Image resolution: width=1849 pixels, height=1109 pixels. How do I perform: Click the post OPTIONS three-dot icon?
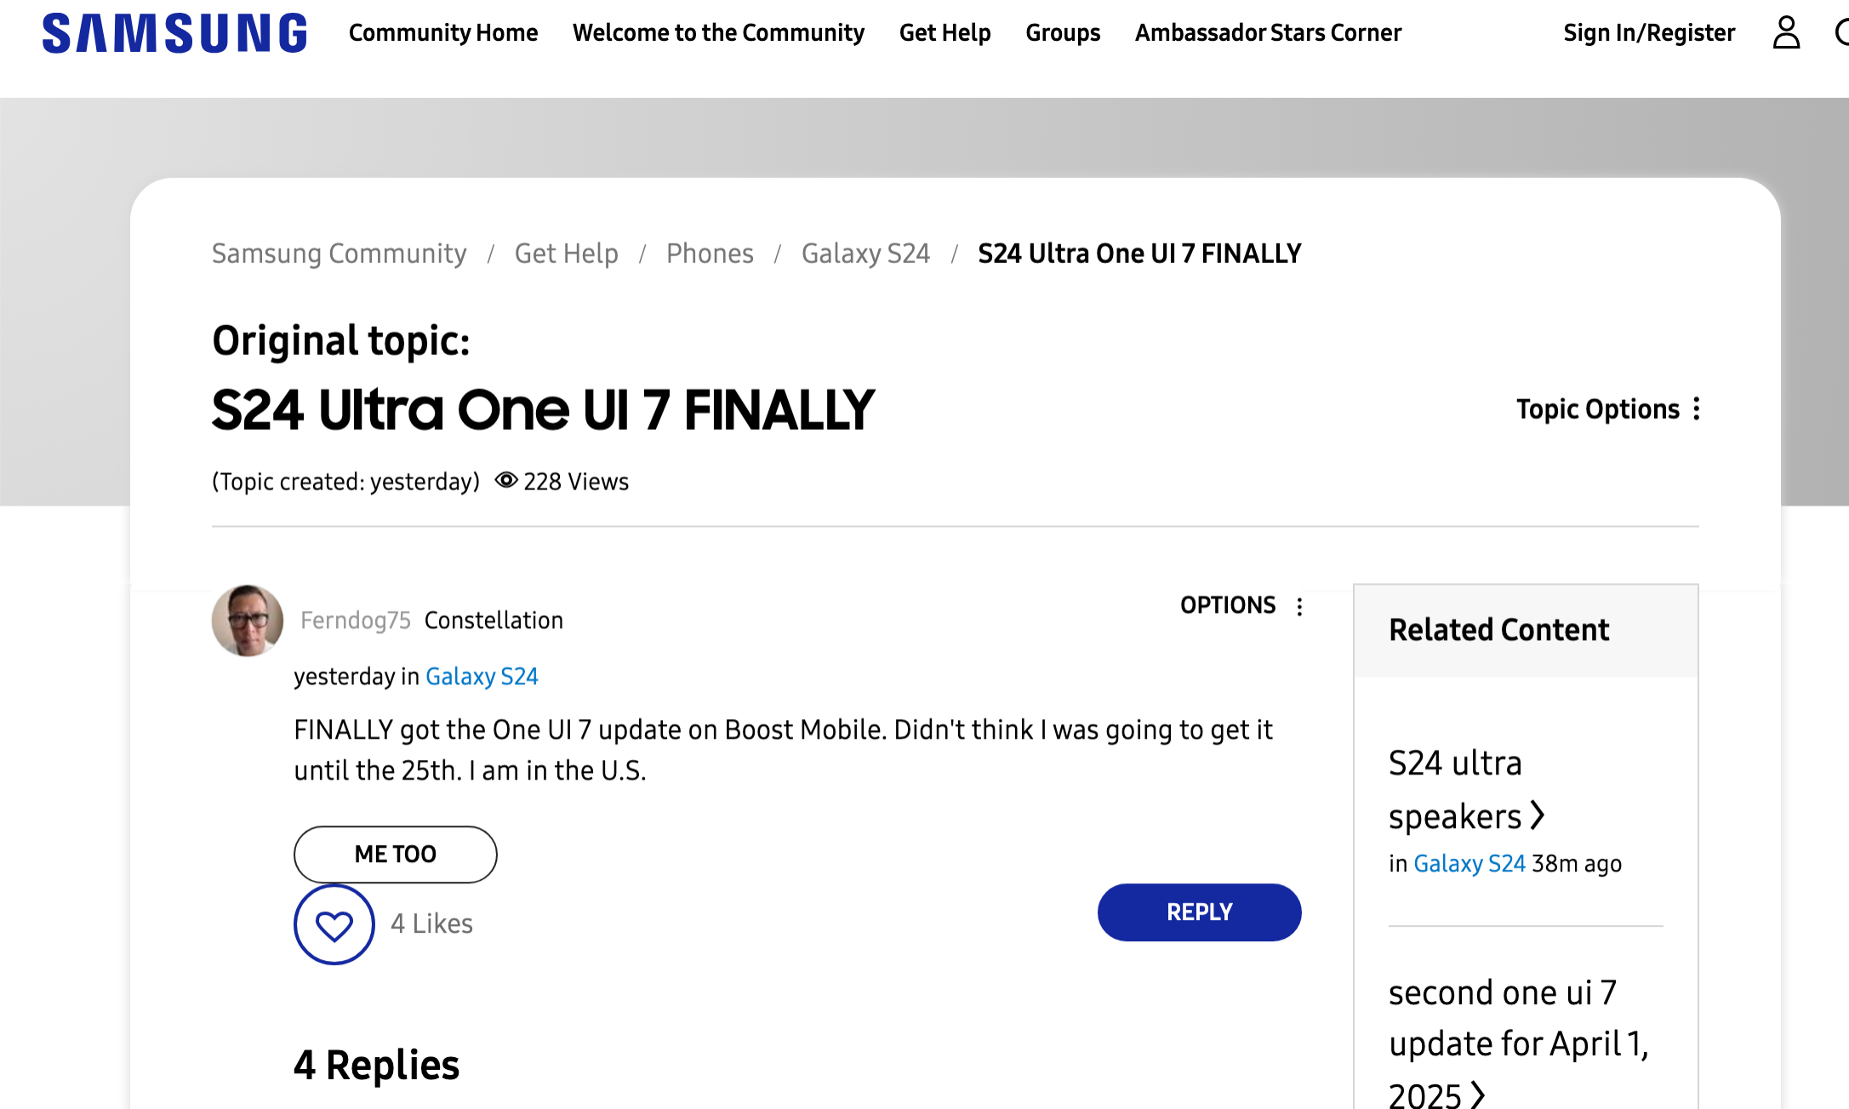1299,606
